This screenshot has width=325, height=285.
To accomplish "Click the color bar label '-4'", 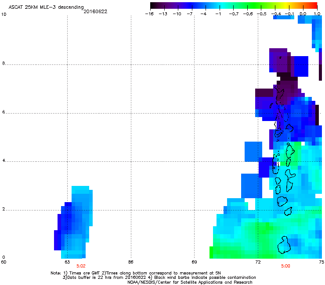I will coord(203,14).
